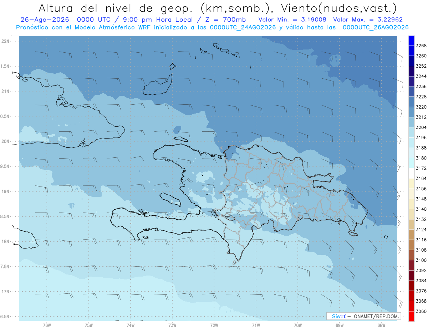Click the colorbar value "3132"
This screenshot has width=428, height=330.
tap(421, 219)
